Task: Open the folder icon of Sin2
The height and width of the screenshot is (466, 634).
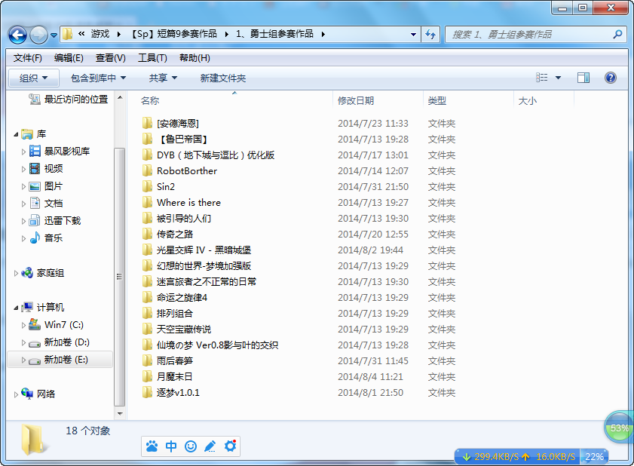Action: click(x=147, y=186)
